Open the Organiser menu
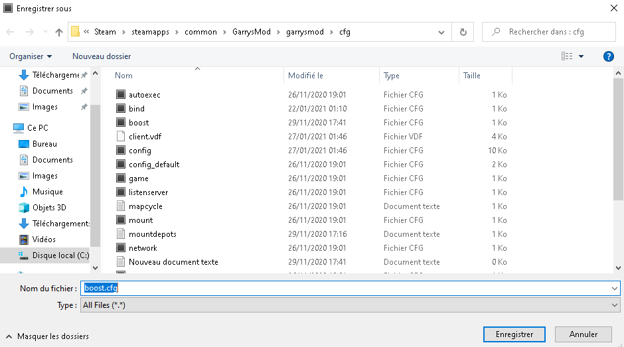Image resolution: width=624 pixels, height=347 pixels. tap(31, 56)
